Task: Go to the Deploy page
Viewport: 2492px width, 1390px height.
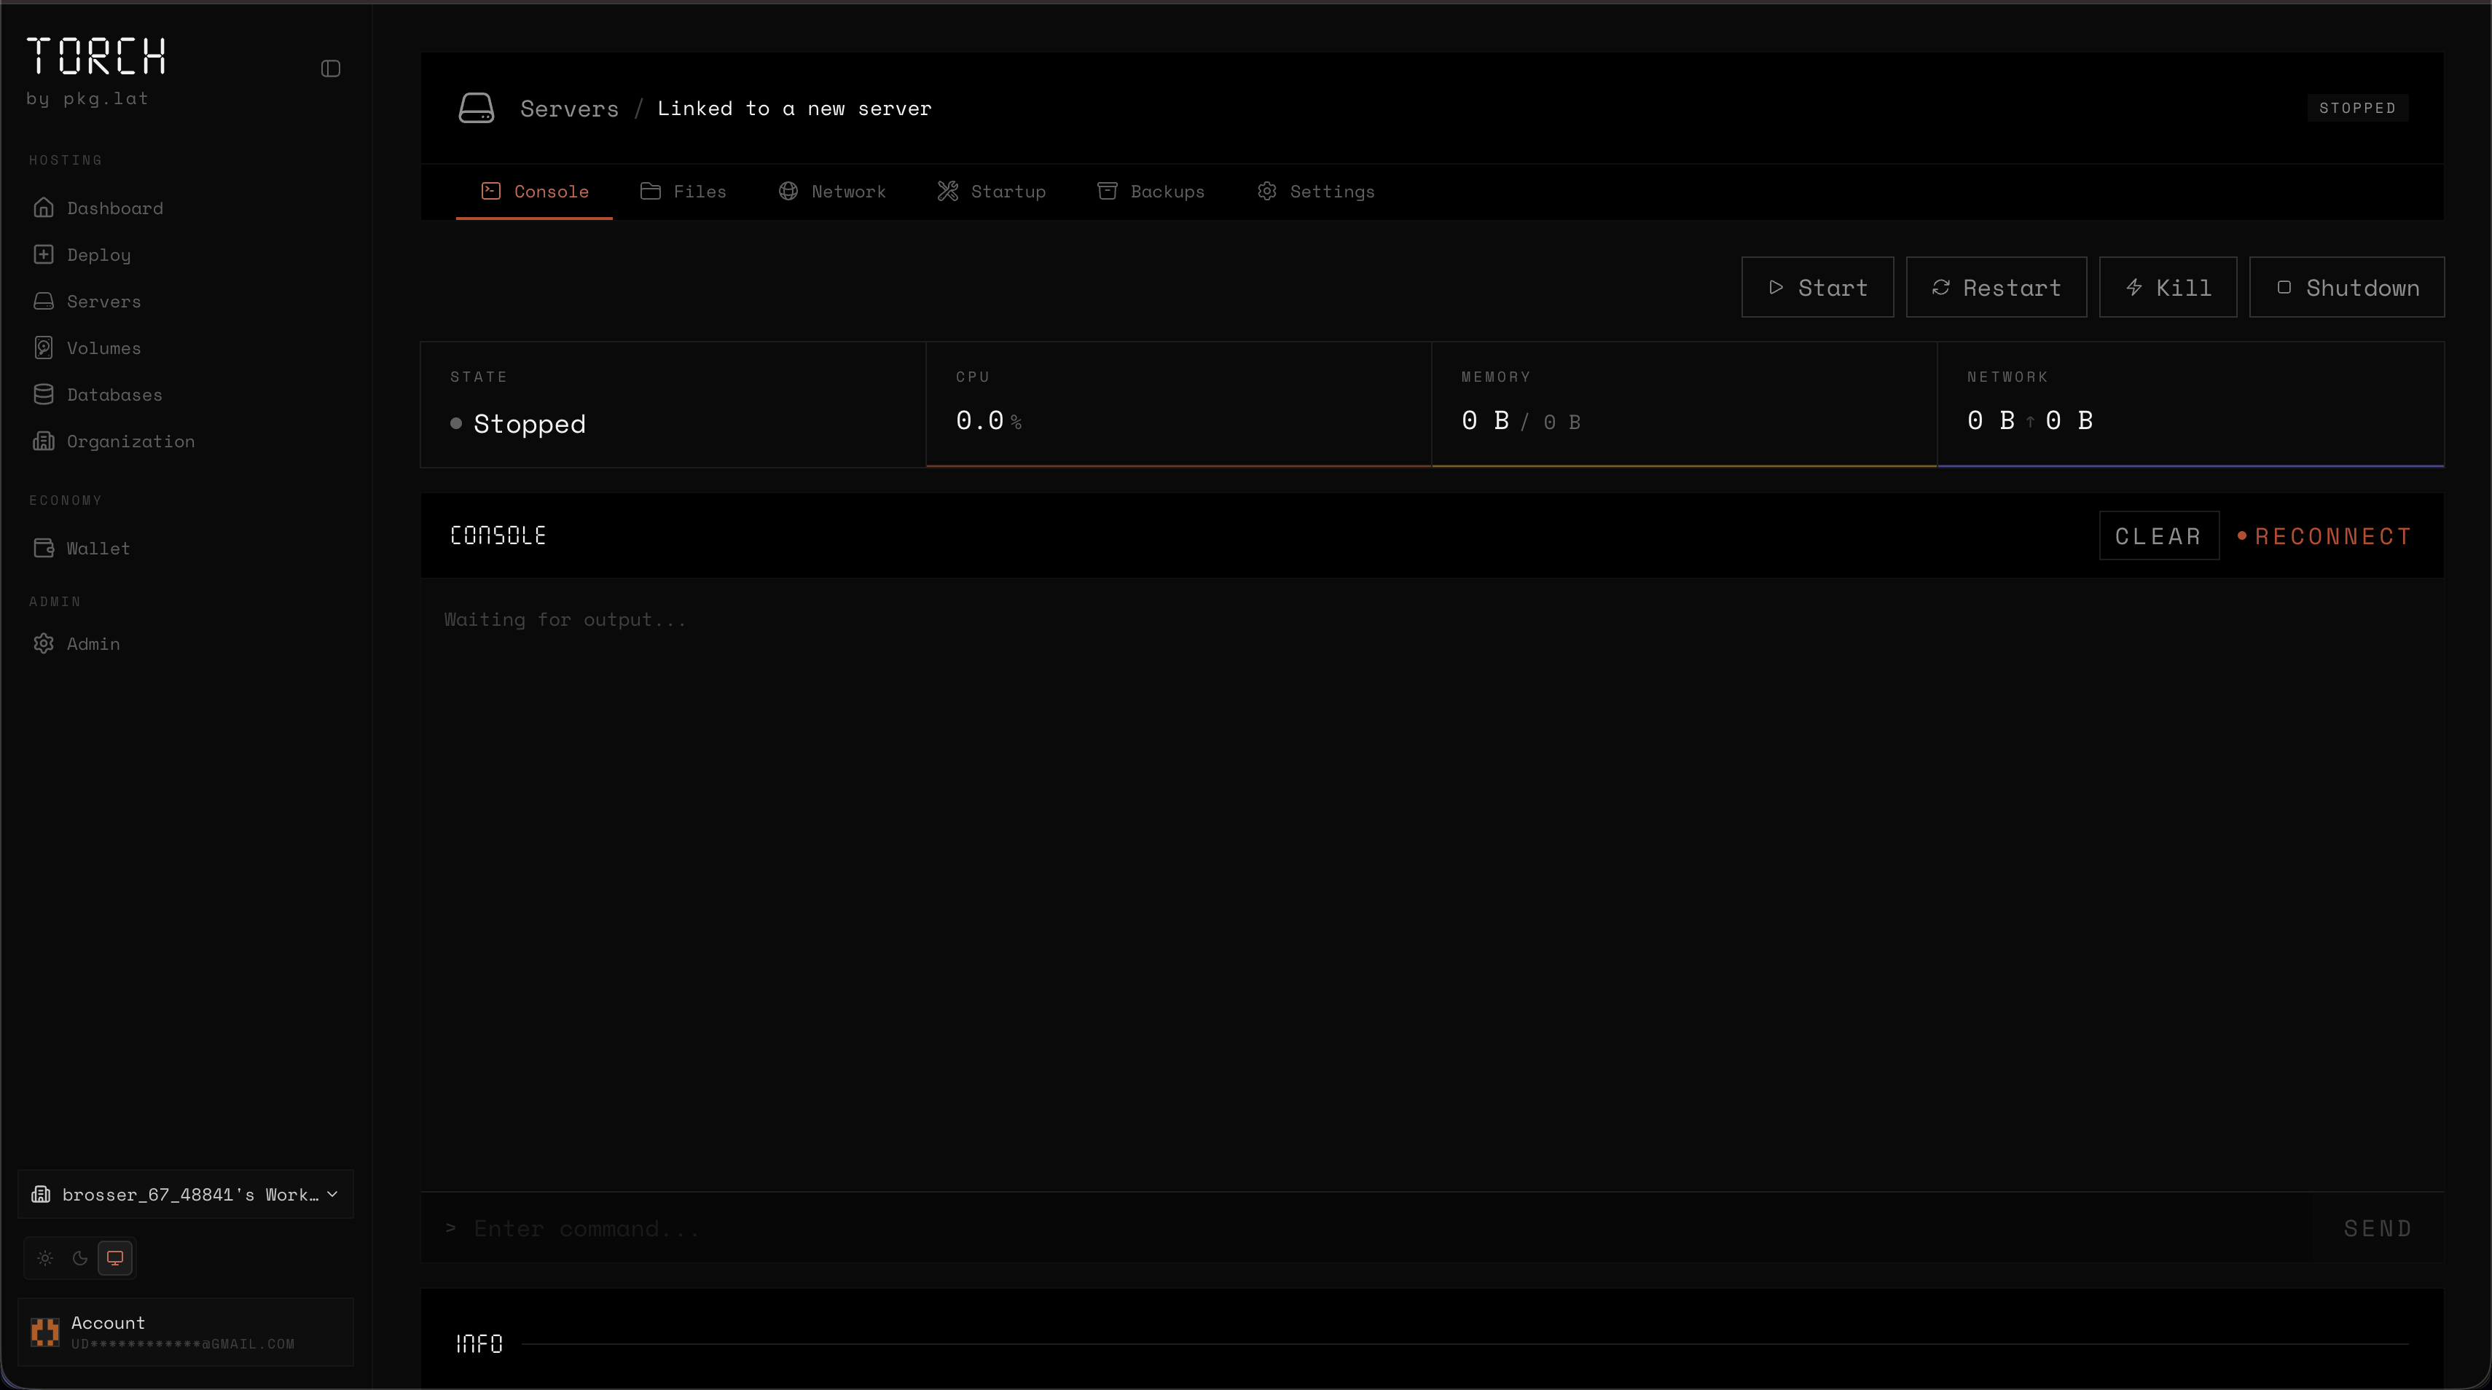Action: [x=98, y=254]
